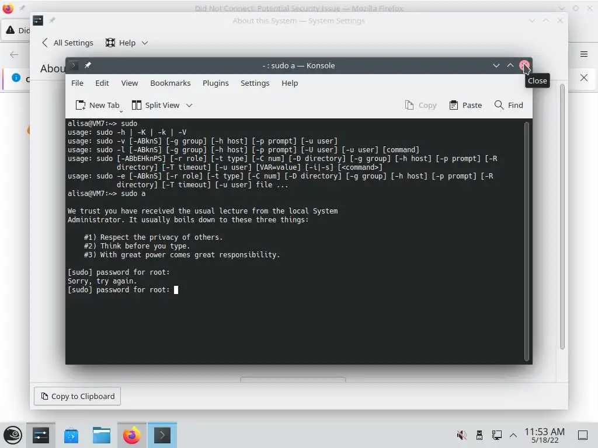Click the New Tab toolbar button
598x448 pixels.
[x=98, y=105]
